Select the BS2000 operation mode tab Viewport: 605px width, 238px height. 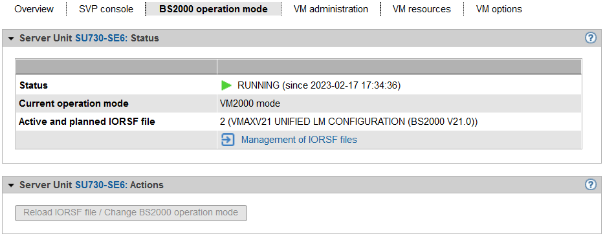point(214,9)
